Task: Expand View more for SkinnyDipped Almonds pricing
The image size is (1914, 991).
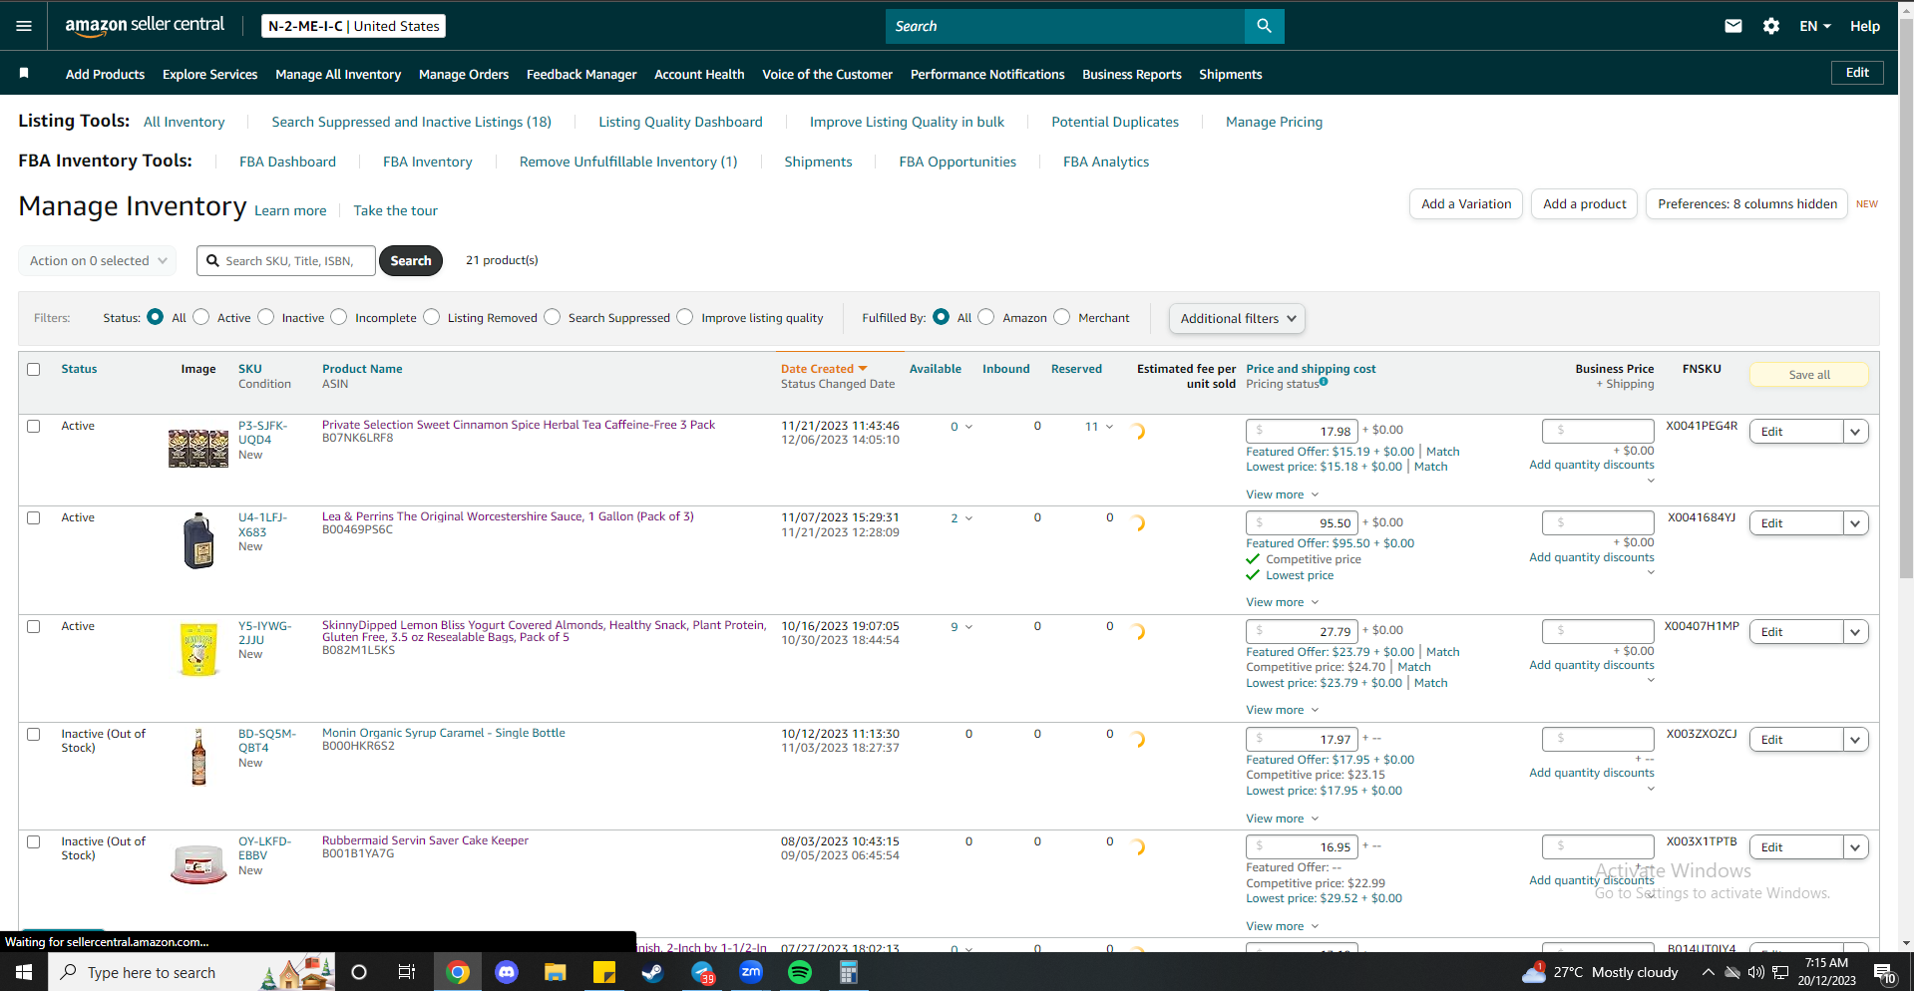Action: (x=1283, y=710)
